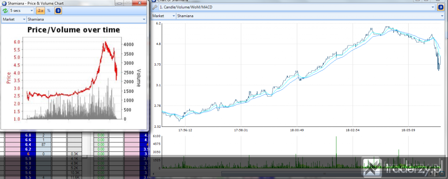Click the 6.4 price cell in ladder
Screen dimensions: 448x179
28,144
